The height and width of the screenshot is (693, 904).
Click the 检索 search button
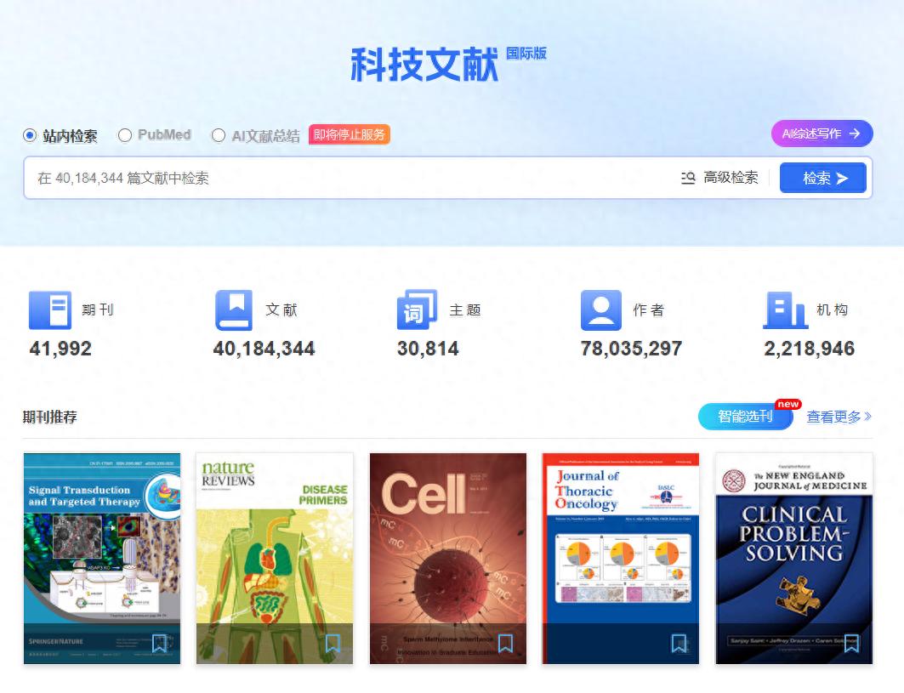(x=822, y=177)
